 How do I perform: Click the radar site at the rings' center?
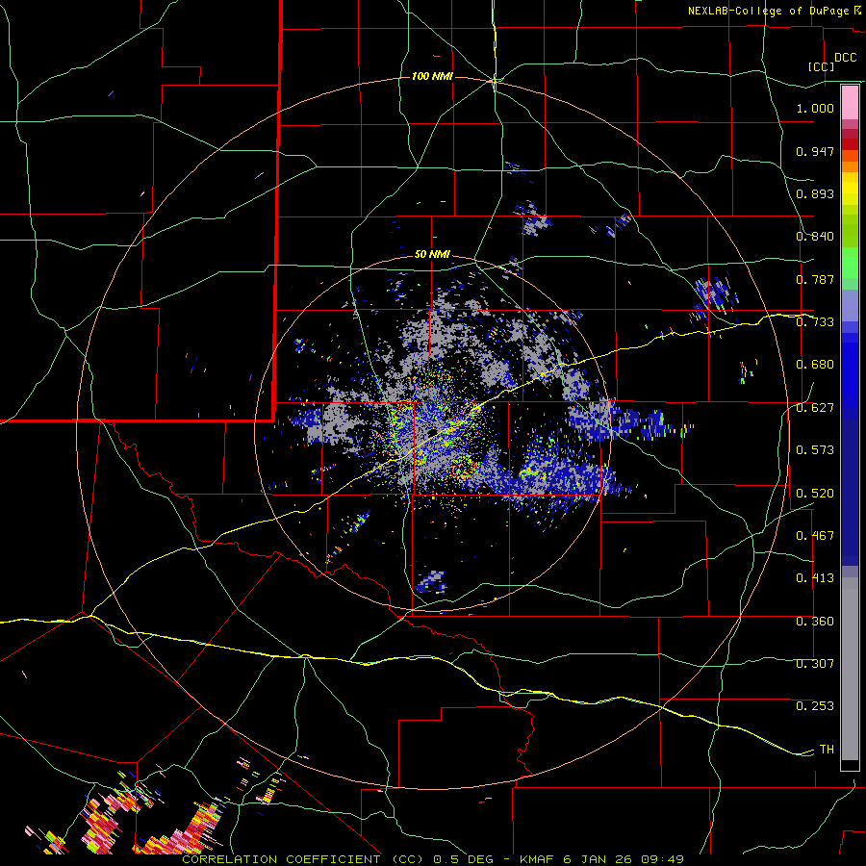click(432, 432)
